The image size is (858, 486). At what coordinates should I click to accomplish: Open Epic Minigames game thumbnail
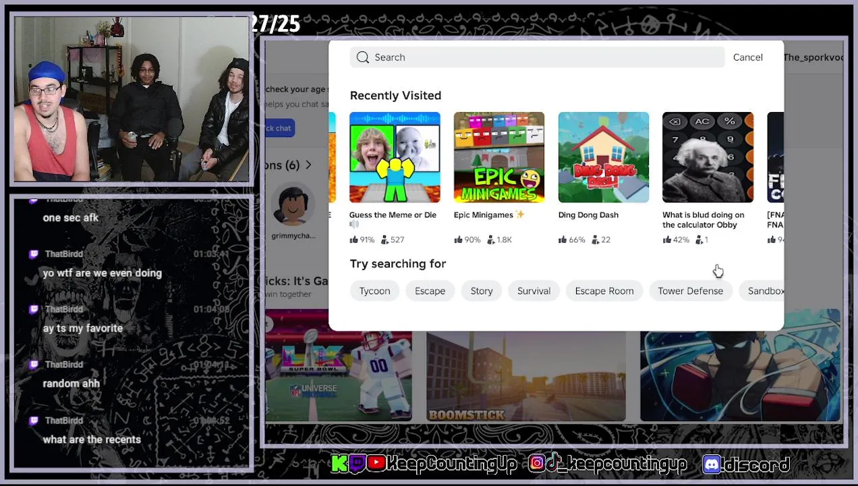(499, 157)
